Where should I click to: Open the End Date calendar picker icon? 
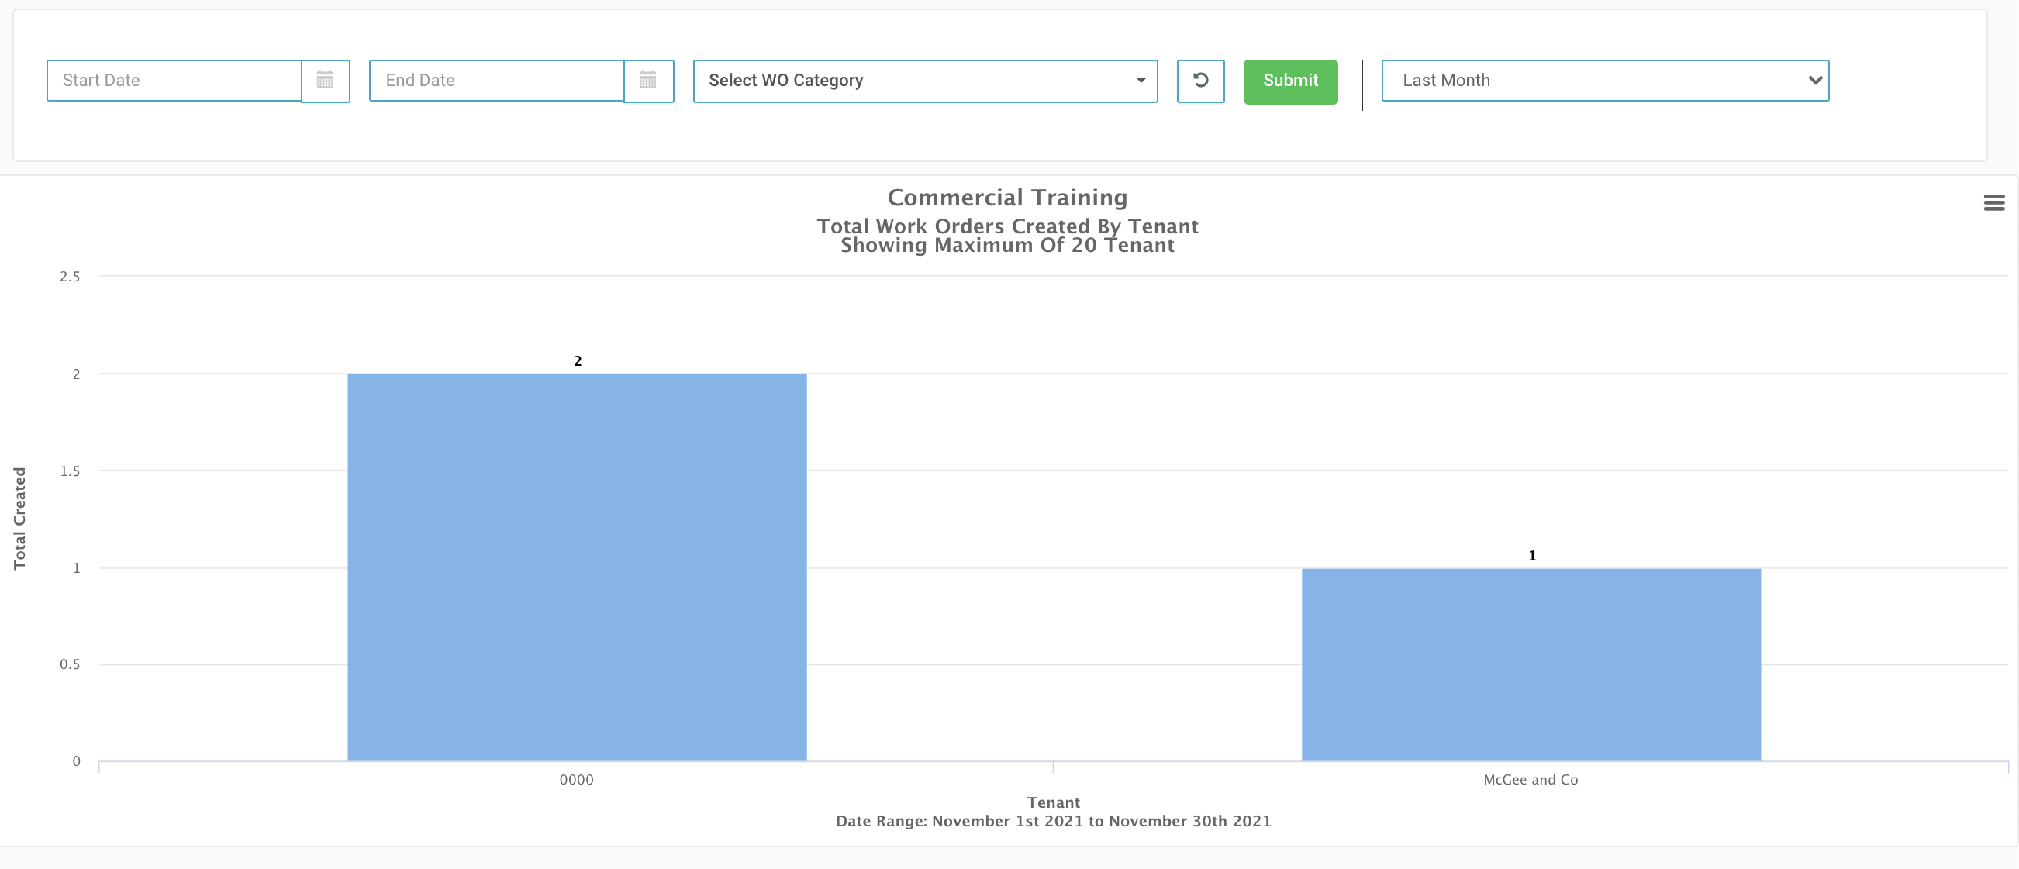pos(647,80)
